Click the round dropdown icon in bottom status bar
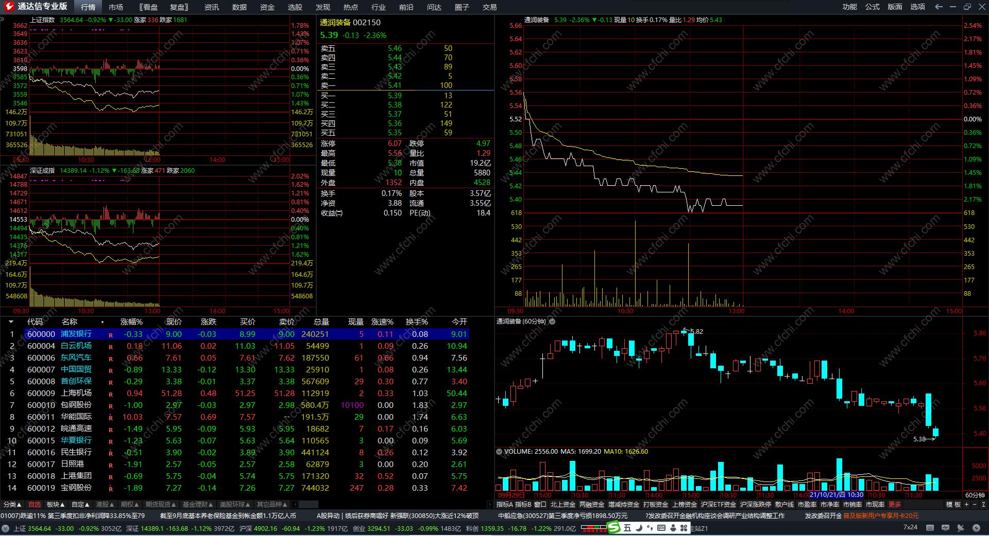 point(6,528)
